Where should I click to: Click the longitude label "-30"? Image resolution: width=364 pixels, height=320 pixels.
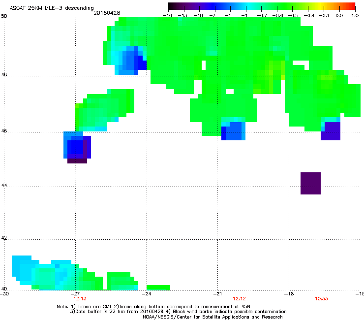[4, 294]
